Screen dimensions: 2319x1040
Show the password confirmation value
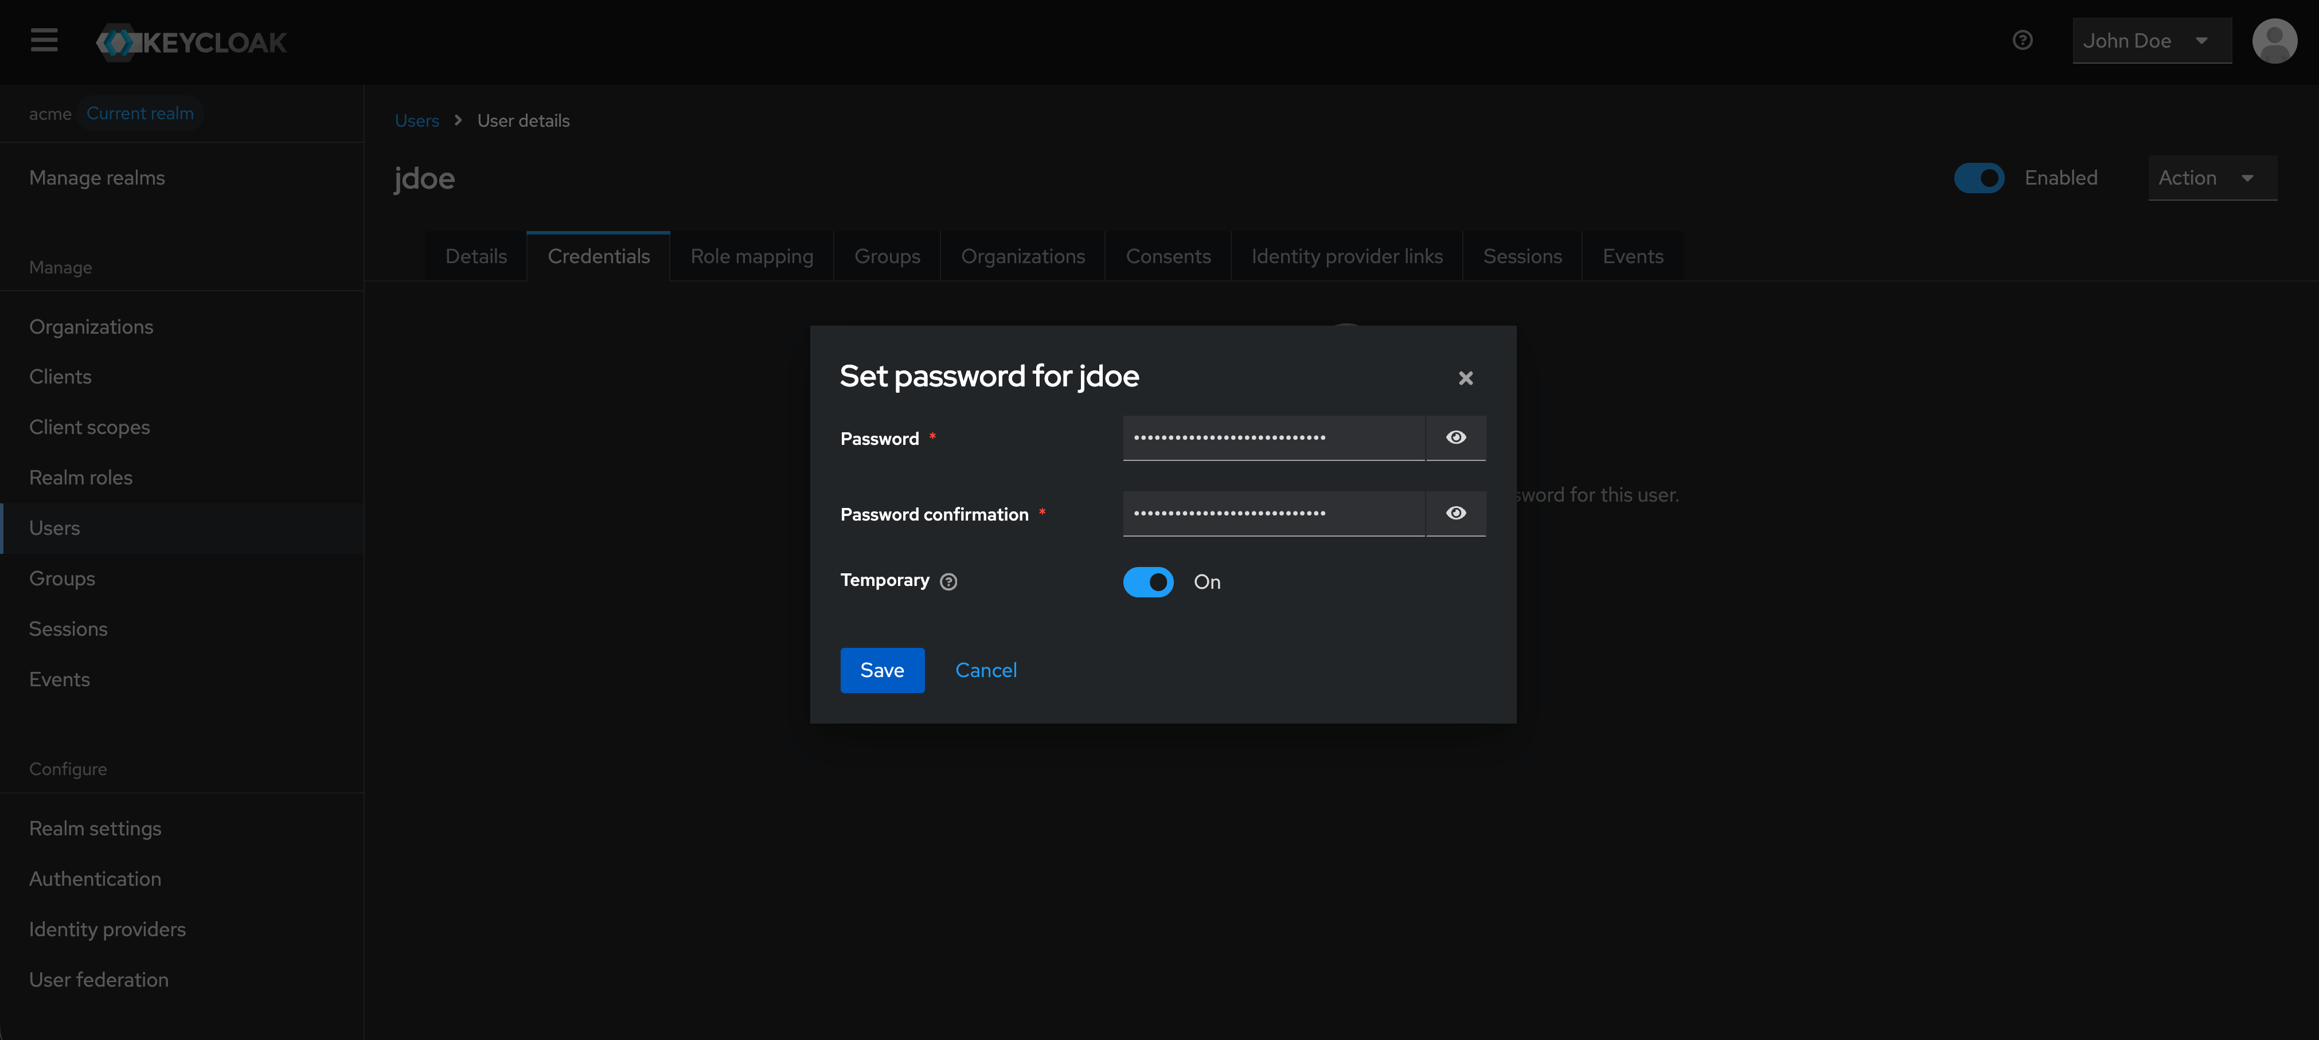(x=1455, y=513)
